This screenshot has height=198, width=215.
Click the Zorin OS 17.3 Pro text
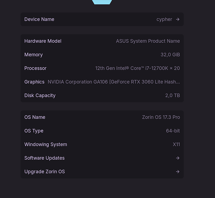[x=161, y=117]
